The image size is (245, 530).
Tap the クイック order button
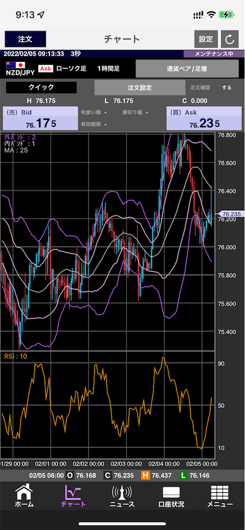coord(41,87)
